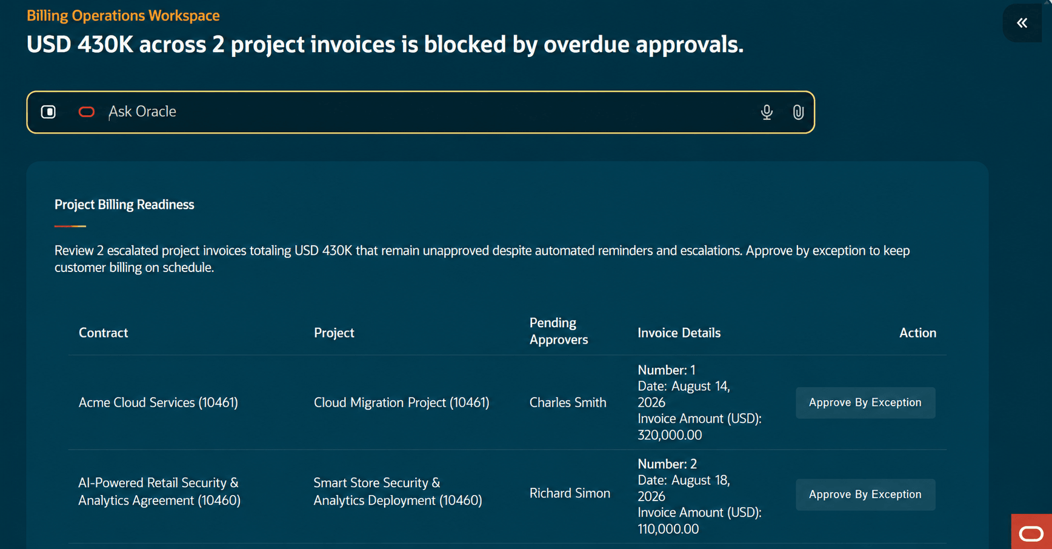Approve By Exception for Acme Cloud Services
The image size is (1052, 549).
[865, 402]
